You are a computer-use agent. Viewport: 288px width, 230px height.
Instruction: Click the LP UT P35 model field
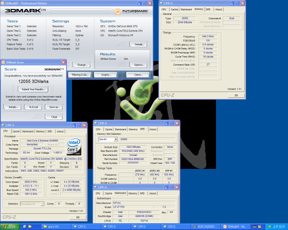132,207
